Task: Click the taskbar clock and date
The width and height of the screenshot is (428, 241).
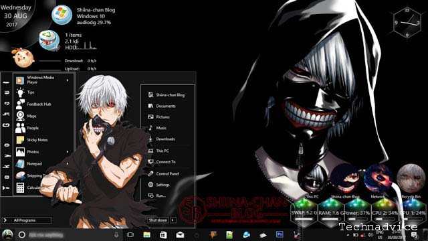Action: [396, 235]
